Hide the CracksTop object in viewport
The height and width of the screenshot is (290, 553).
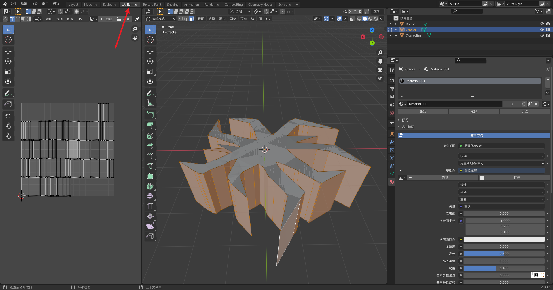pyautogui.click(x=542, y=36)
